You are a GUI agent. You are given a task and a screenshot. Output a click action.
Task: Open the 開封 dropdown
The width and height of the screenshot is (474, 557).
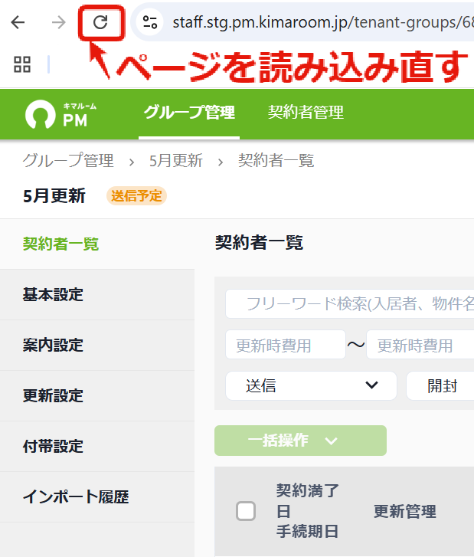pyautogui.click(x=440, y=386)
